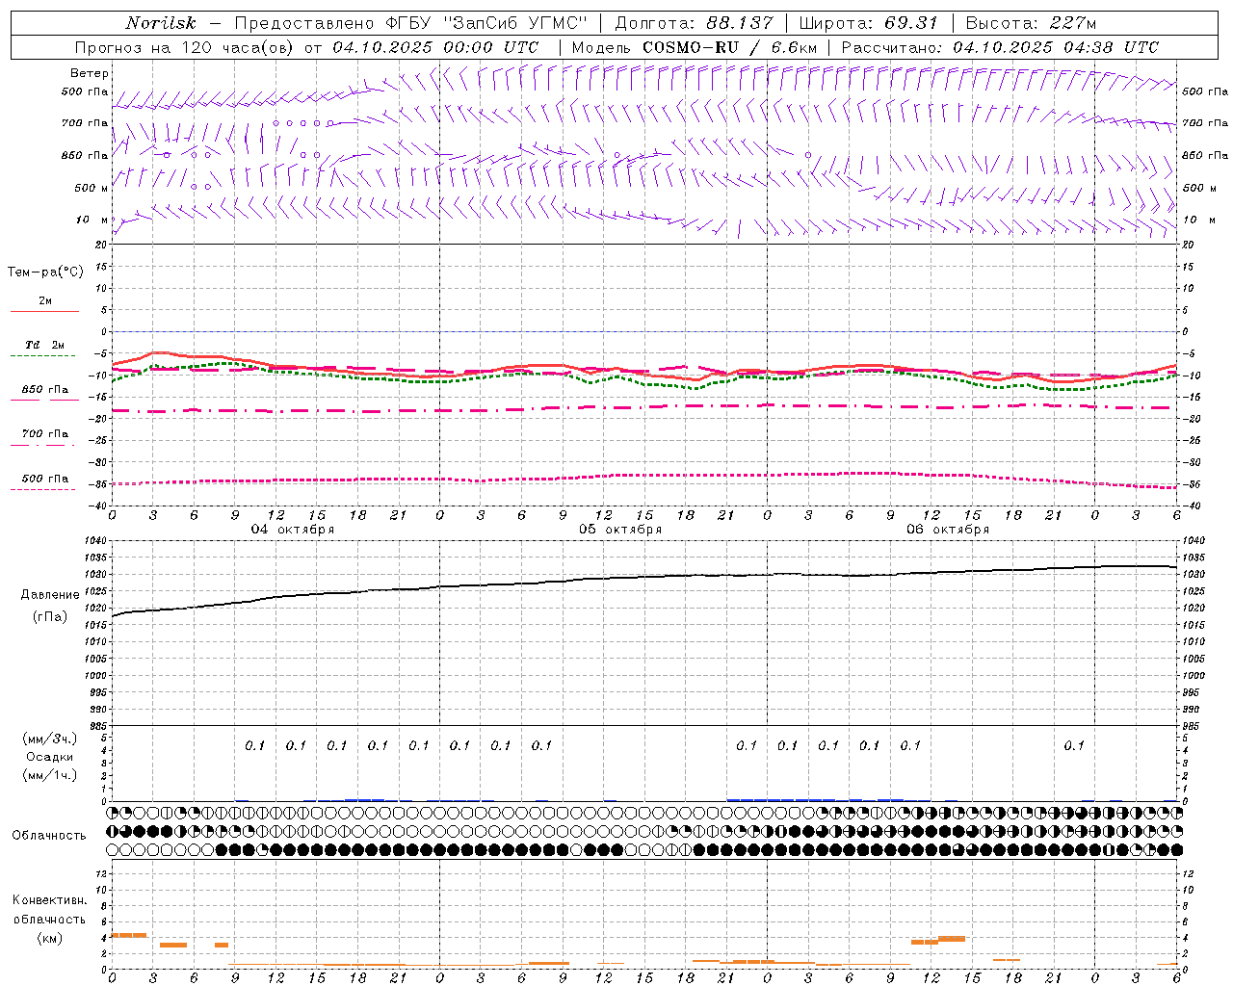The width and height of the screenshot is (1233, 986).
Task: Click the '06 октября' date label
Action: click(x=948, y=530)
